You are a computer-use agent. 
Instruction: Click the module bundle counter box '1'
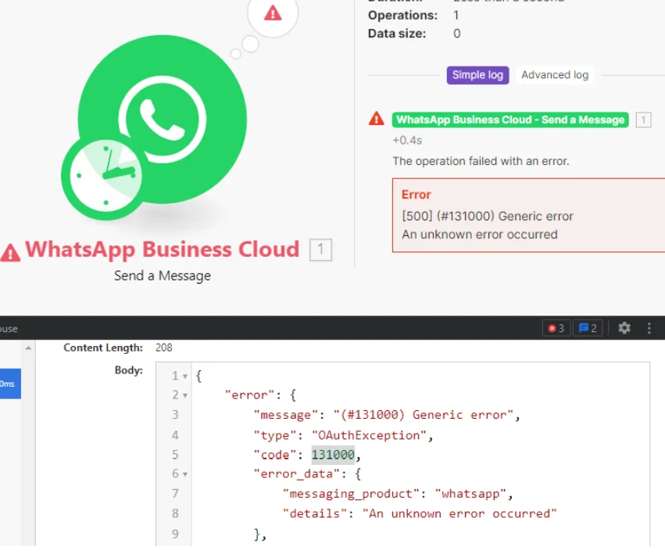tap(320, 250)
